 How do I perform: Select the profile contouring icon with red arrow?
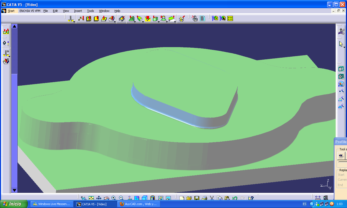104,18
